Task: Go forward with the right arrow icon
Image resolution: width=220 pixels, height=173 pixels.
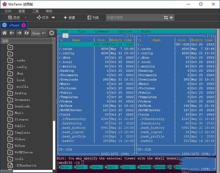Action: [x=19, y=33]
